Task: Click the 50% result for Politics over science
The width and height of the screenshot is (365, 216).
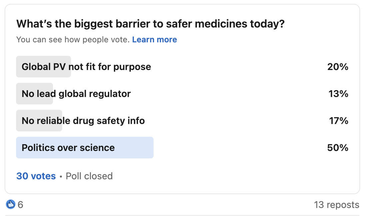Action: pyautogui.click(x=338, y=148)
